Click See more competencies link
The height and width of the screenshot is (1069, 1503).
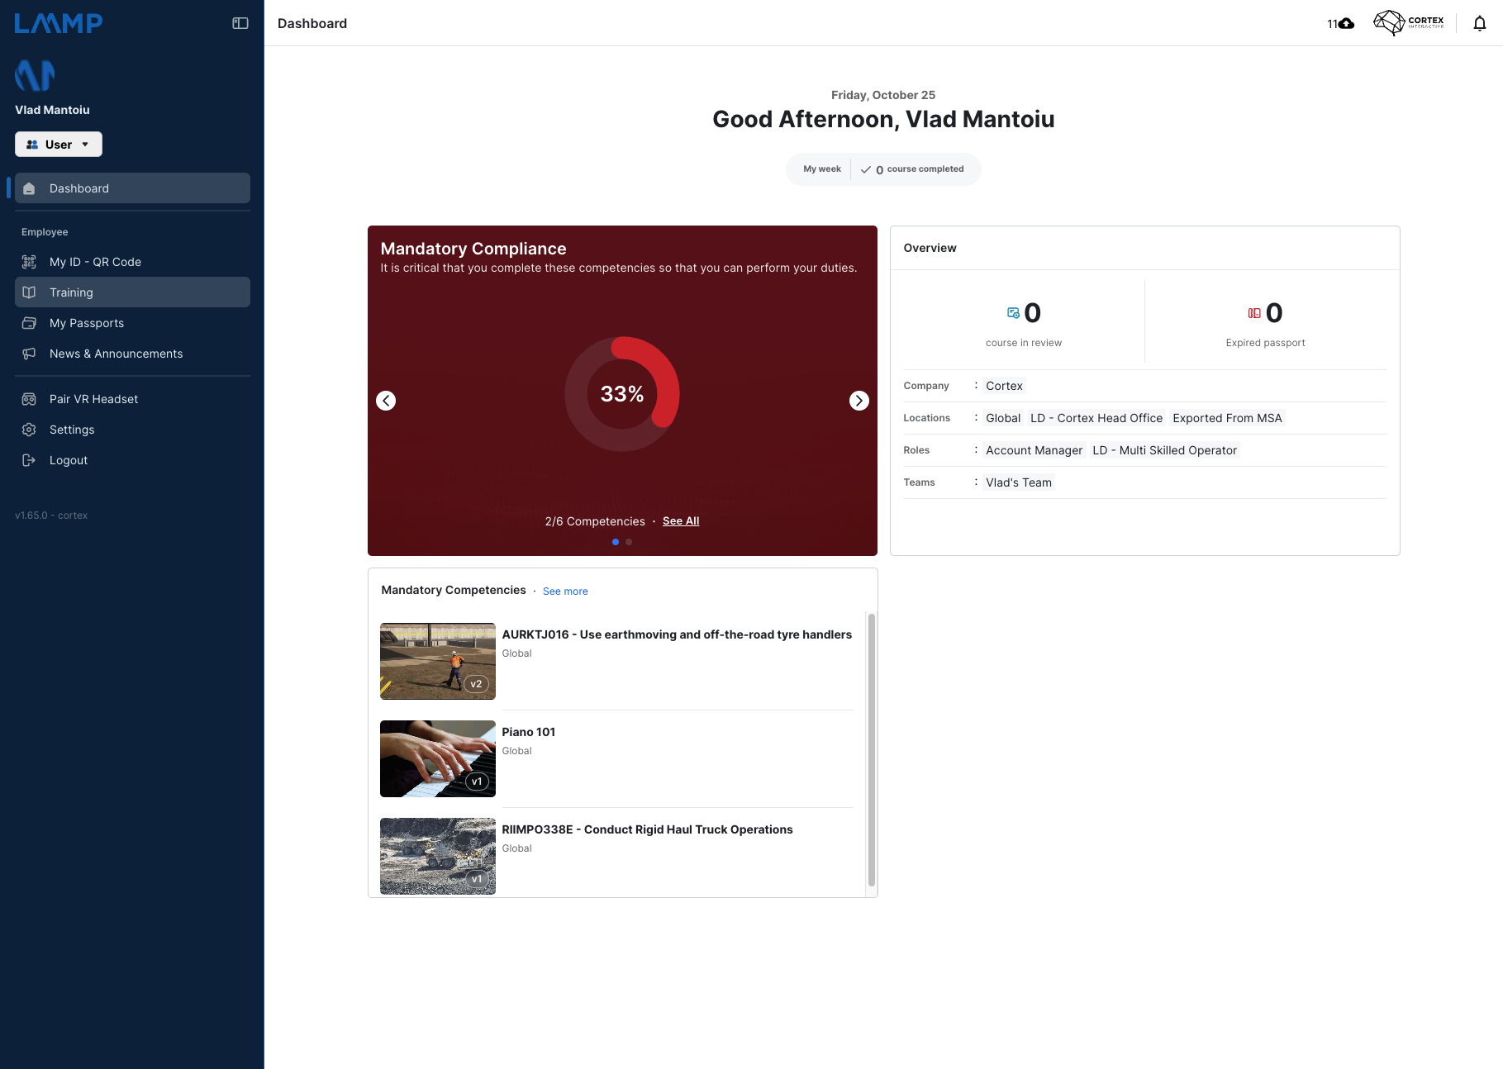pos(565,592)
